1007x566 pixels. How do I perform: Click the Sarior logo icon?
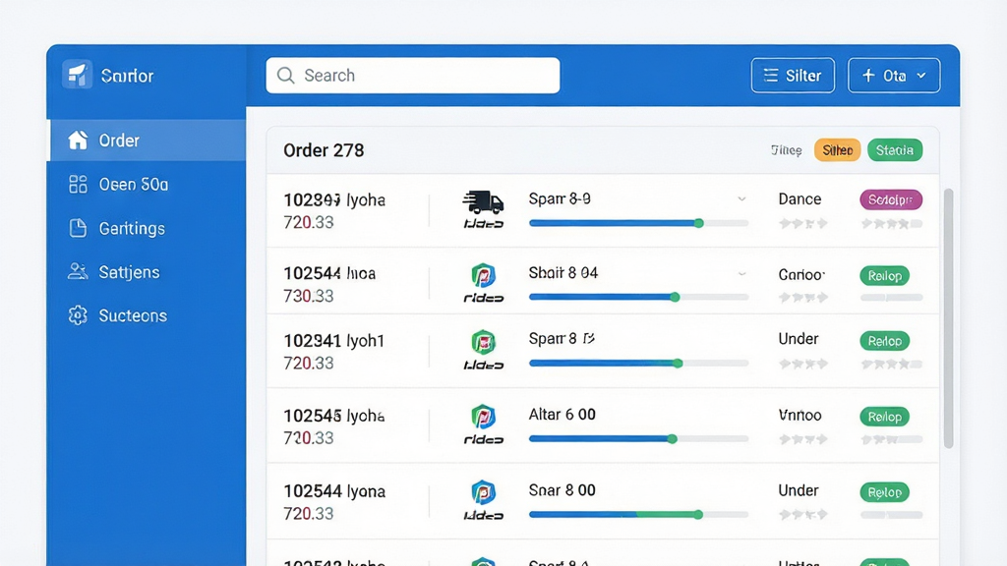(77, 75)
